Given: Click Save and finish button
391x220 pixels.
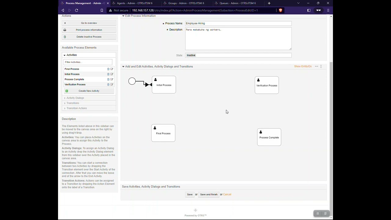Looking at the screenshot, I should [209, 195].
